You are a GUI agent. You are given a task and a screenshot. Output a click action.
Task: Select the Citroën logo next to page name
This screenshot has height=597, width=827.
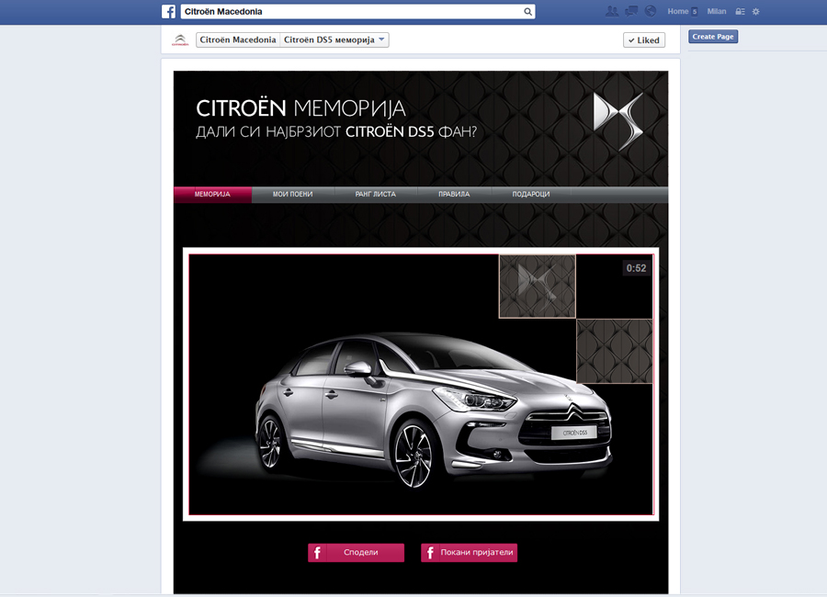[179, 39]
